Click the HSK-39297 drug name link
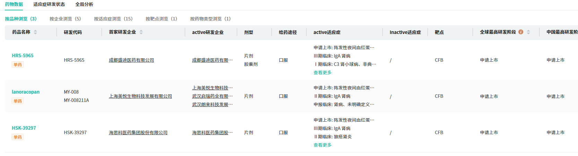The image size is (578, 156). 24,128
